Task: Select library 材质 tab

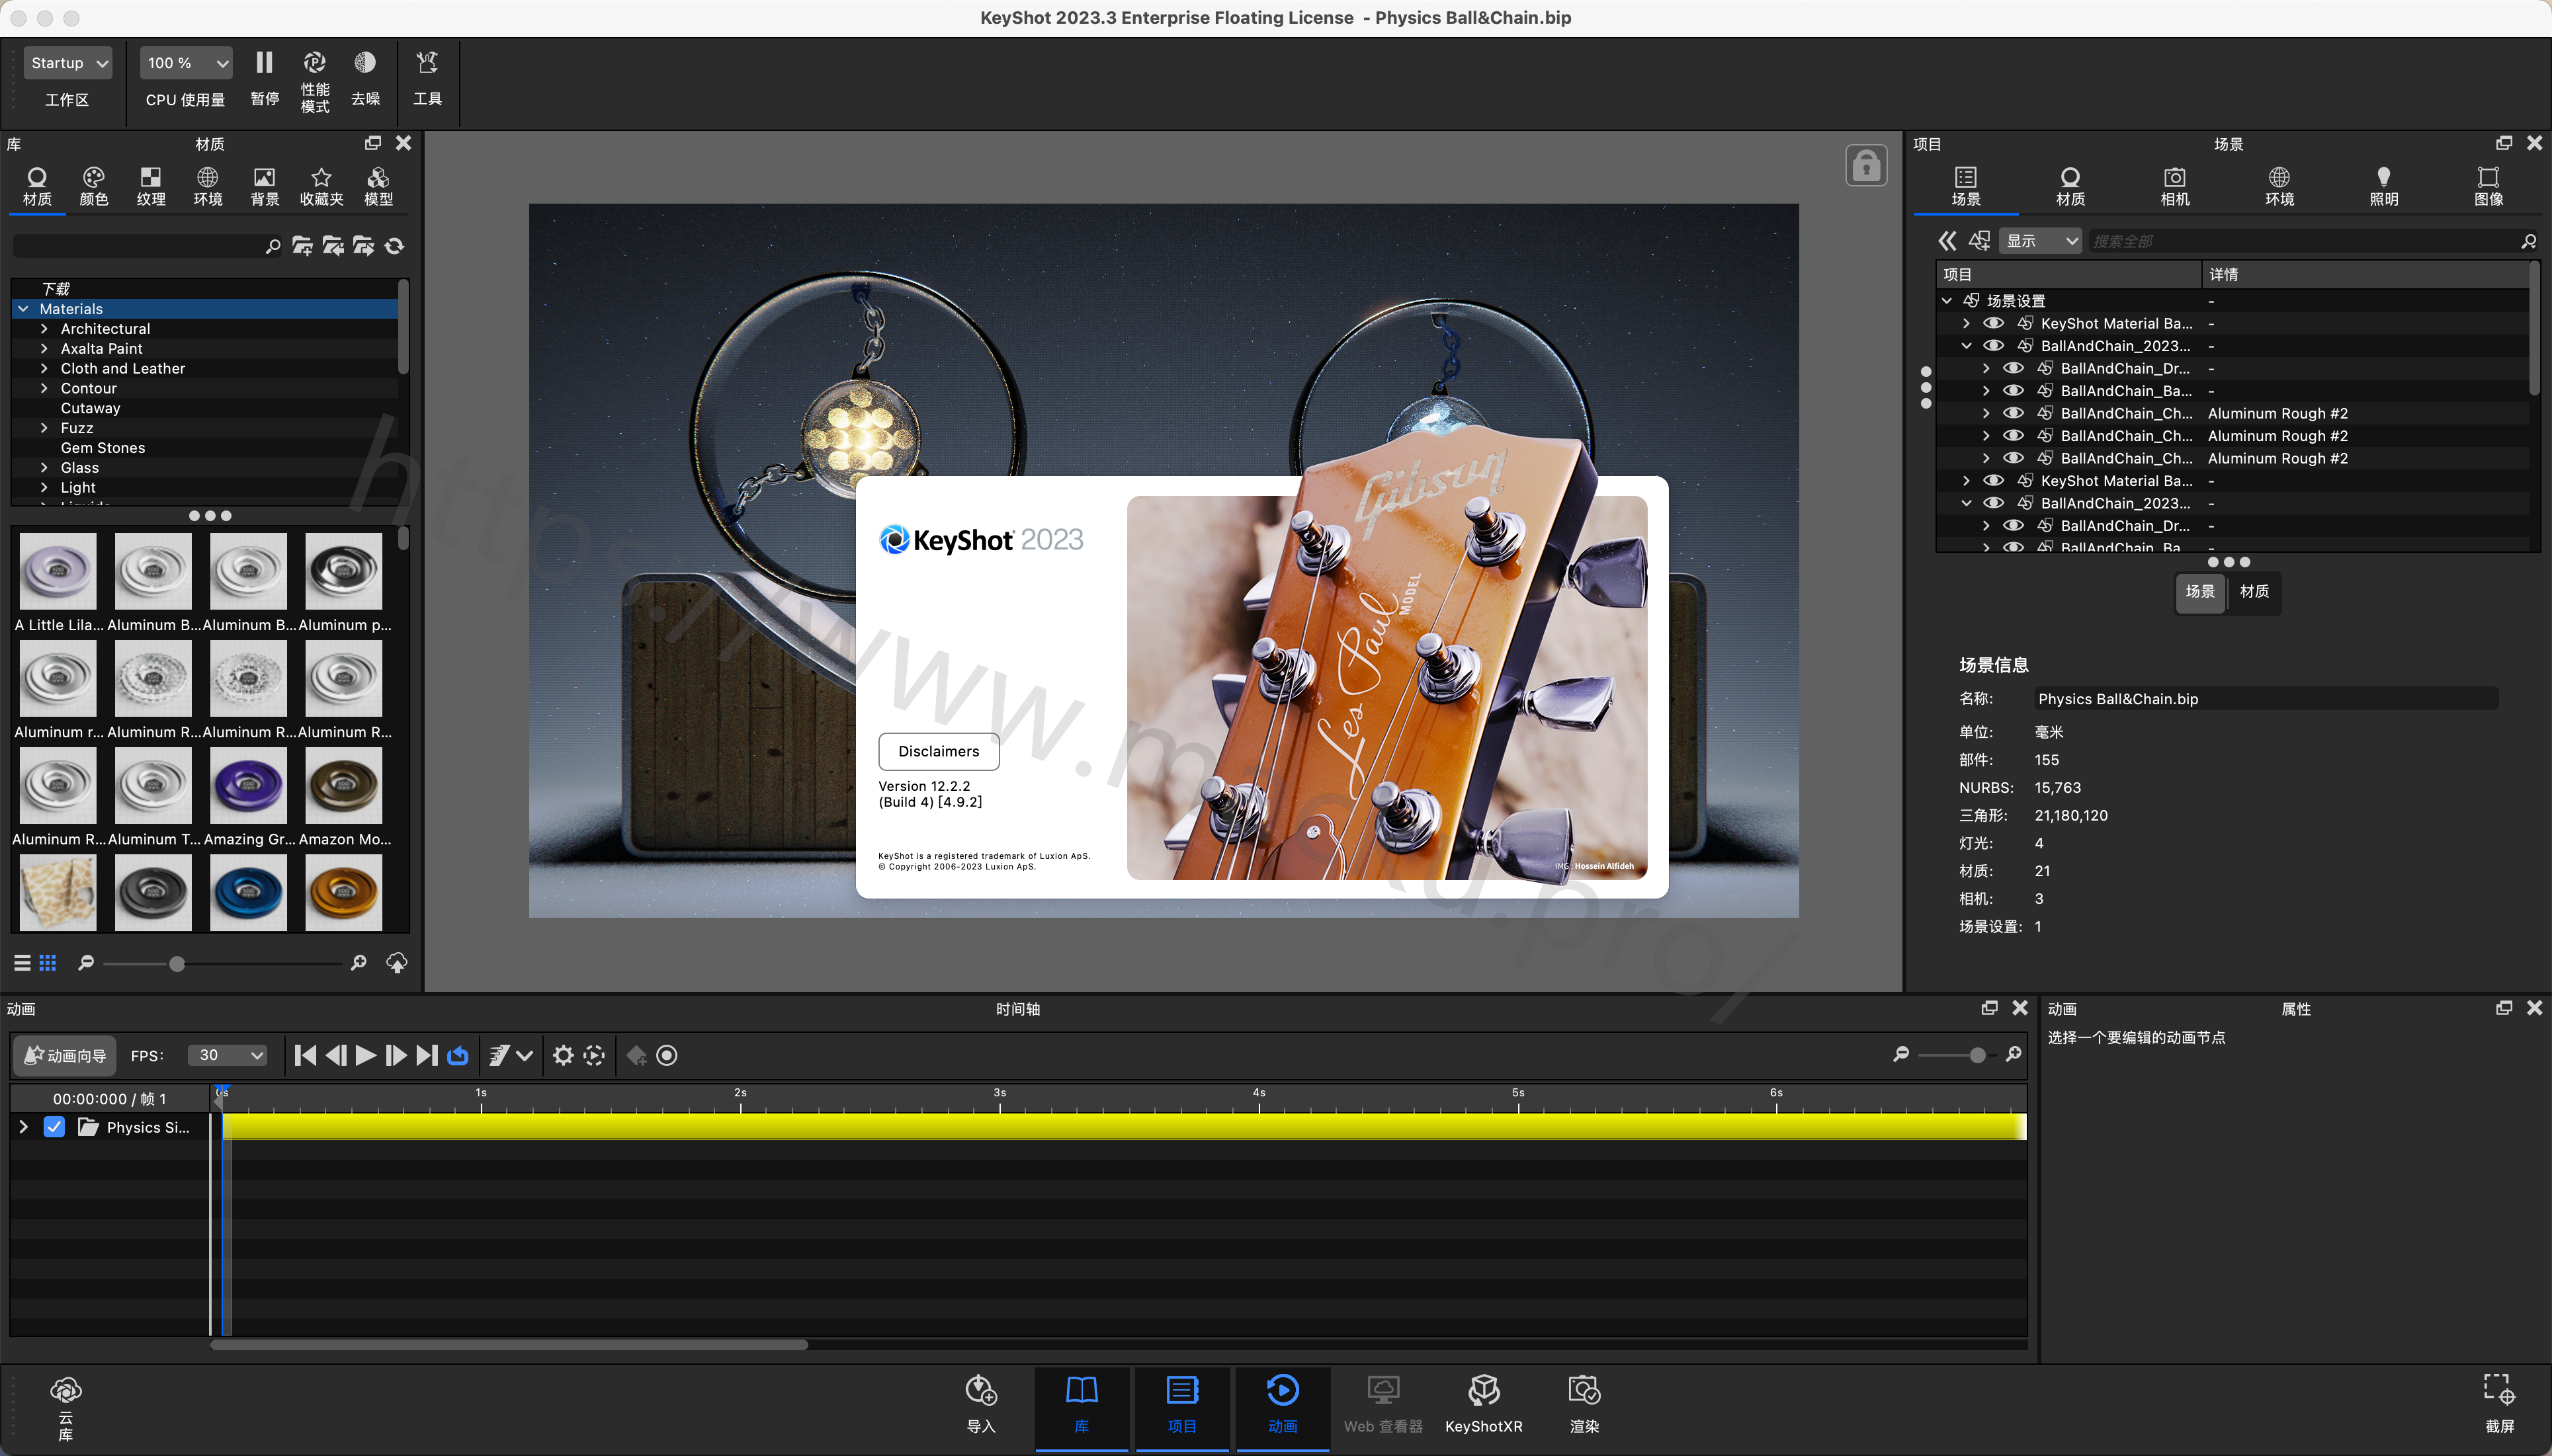Action: coord(37,186)
